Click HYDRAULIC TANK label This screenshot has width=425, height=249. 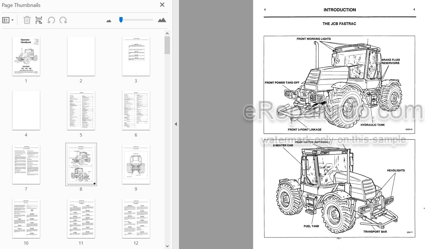tap(373, 125)
